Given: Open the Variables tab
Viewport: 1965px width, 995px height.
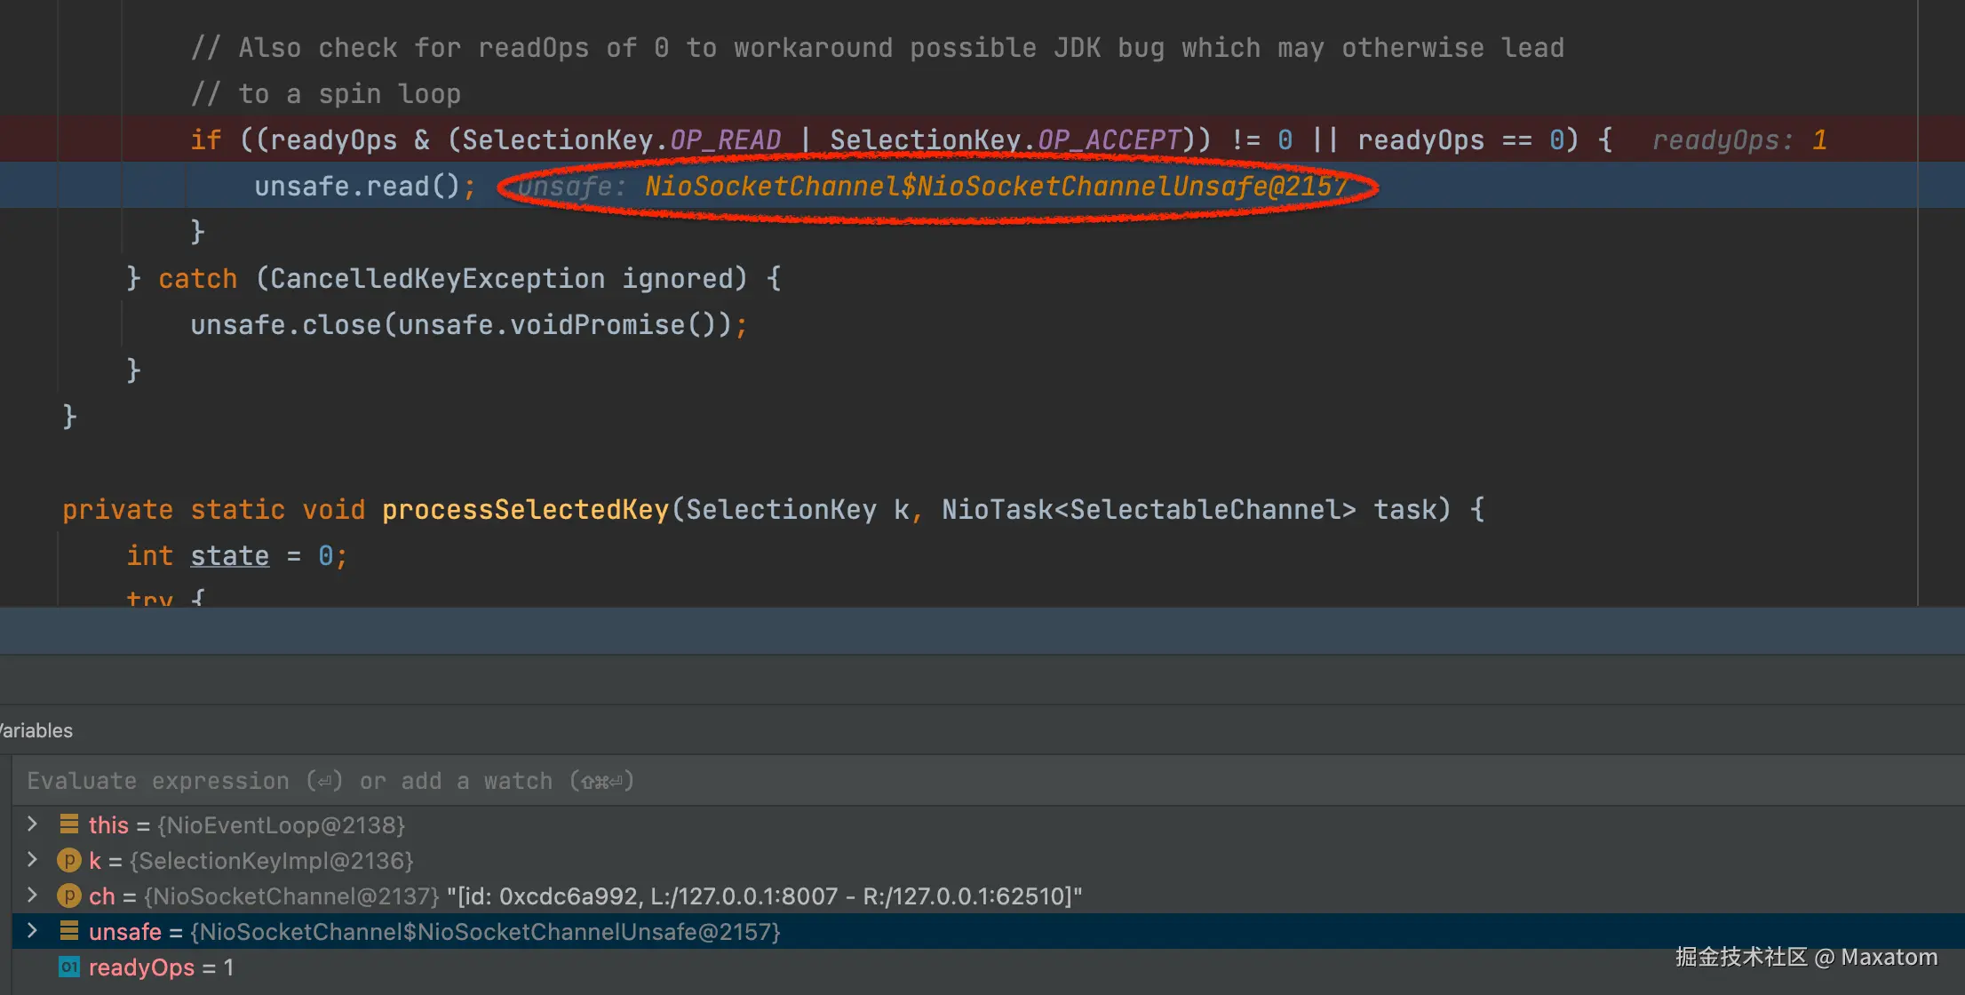Looking at the screenshot, I should click(36, 730).
